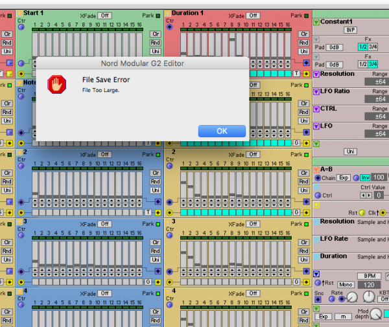389x327 pixels.
Task: Click the Ctr connector in blue sequencer module 2
Action: (21, 166)
